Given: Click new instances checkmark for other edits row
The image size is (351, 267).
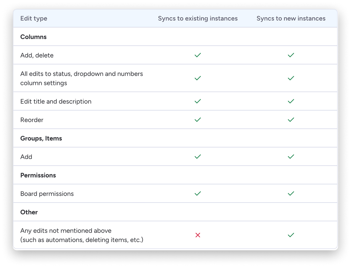Looking at the screenshot, I should point(291,235).
